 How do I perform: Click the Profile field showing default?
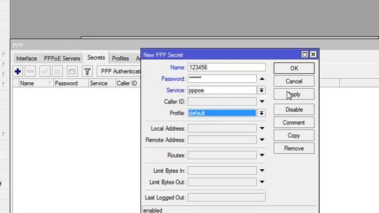coord(222,113)
